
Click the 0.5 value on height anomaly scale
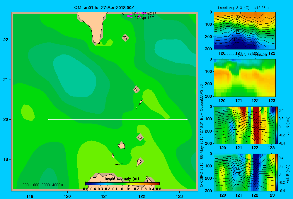click(159, 189)
